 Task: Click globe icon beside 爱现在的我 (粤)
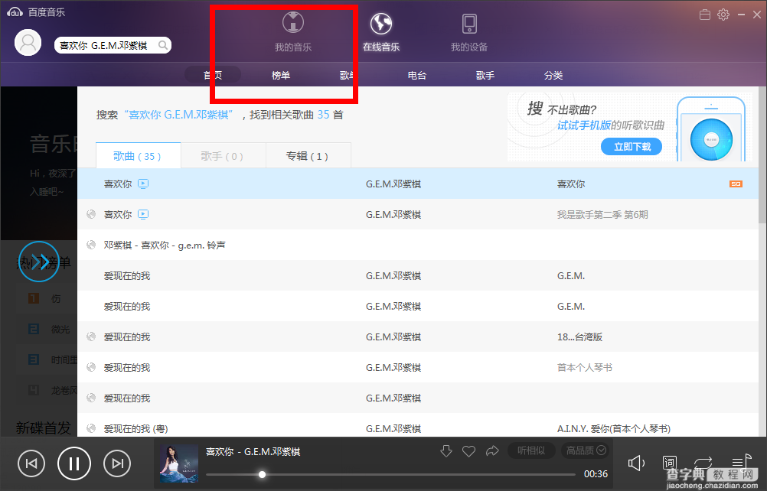(x=91, y=428)
